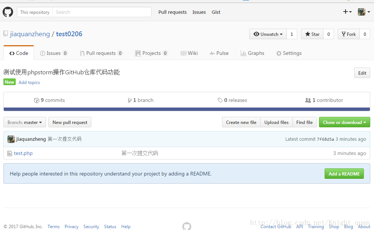
Task: Open test.php commit message 第一次提交代码
Action: [140, 153]
